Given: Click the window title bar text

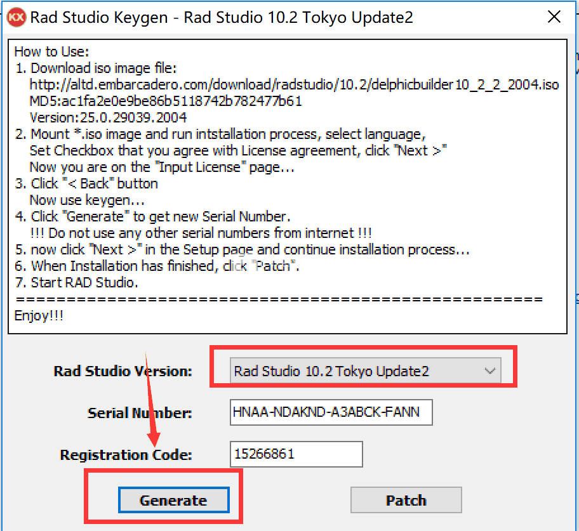Looking at the screenshot, I should coord(222,17).
